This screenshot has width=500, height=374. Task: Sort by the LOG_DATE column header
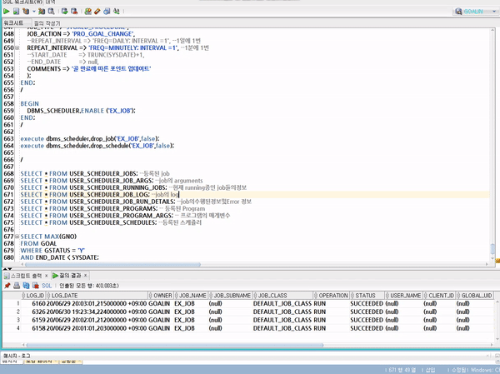97,296
